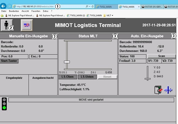Click the Reset button
Viewport: 178px width, 124px height.
coord(107,77)
